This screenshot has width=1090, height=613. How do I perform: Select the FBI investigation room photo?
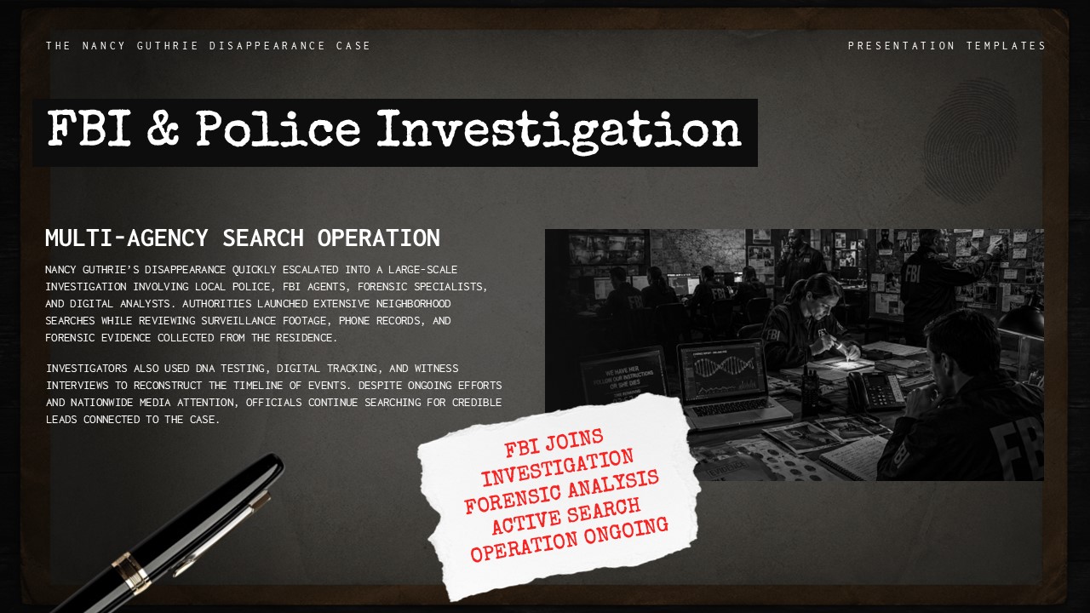point(794,355)
